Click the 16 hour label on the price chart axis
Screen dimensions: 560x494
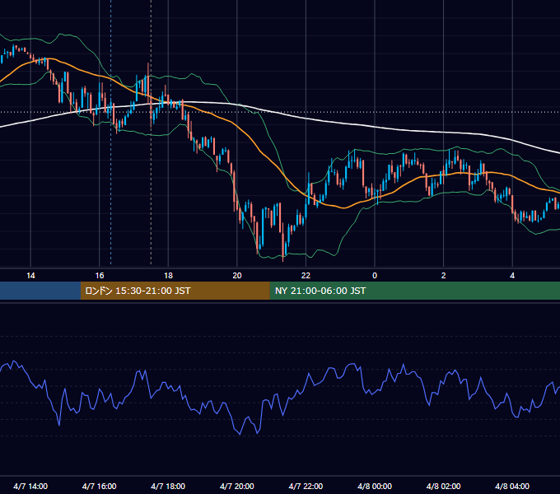[x=100, y=276]
